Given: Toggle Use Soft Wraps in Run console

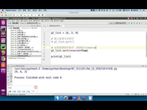Looking at the screenshot, I should [x=11, y=74].
